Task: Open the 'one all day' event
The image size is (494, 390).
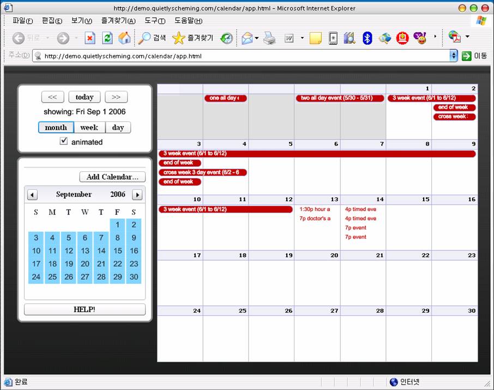Action: point(226,98)
